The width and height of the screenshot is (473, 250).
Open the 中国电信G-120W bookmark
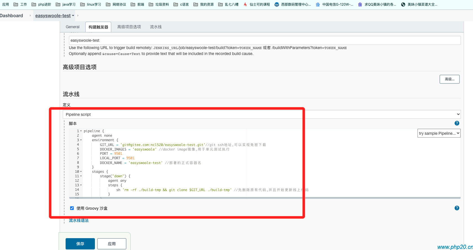(334, 4)
